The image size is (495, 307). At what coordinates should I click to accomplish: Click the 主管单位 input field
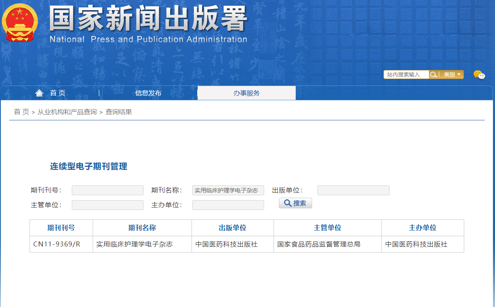[107, 205]
